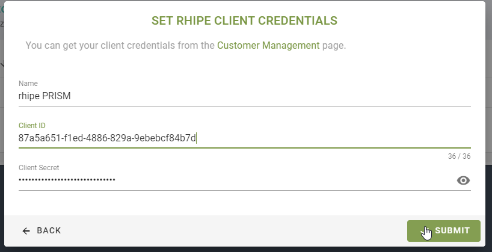Open the Customer Management page link

(268, 45)
